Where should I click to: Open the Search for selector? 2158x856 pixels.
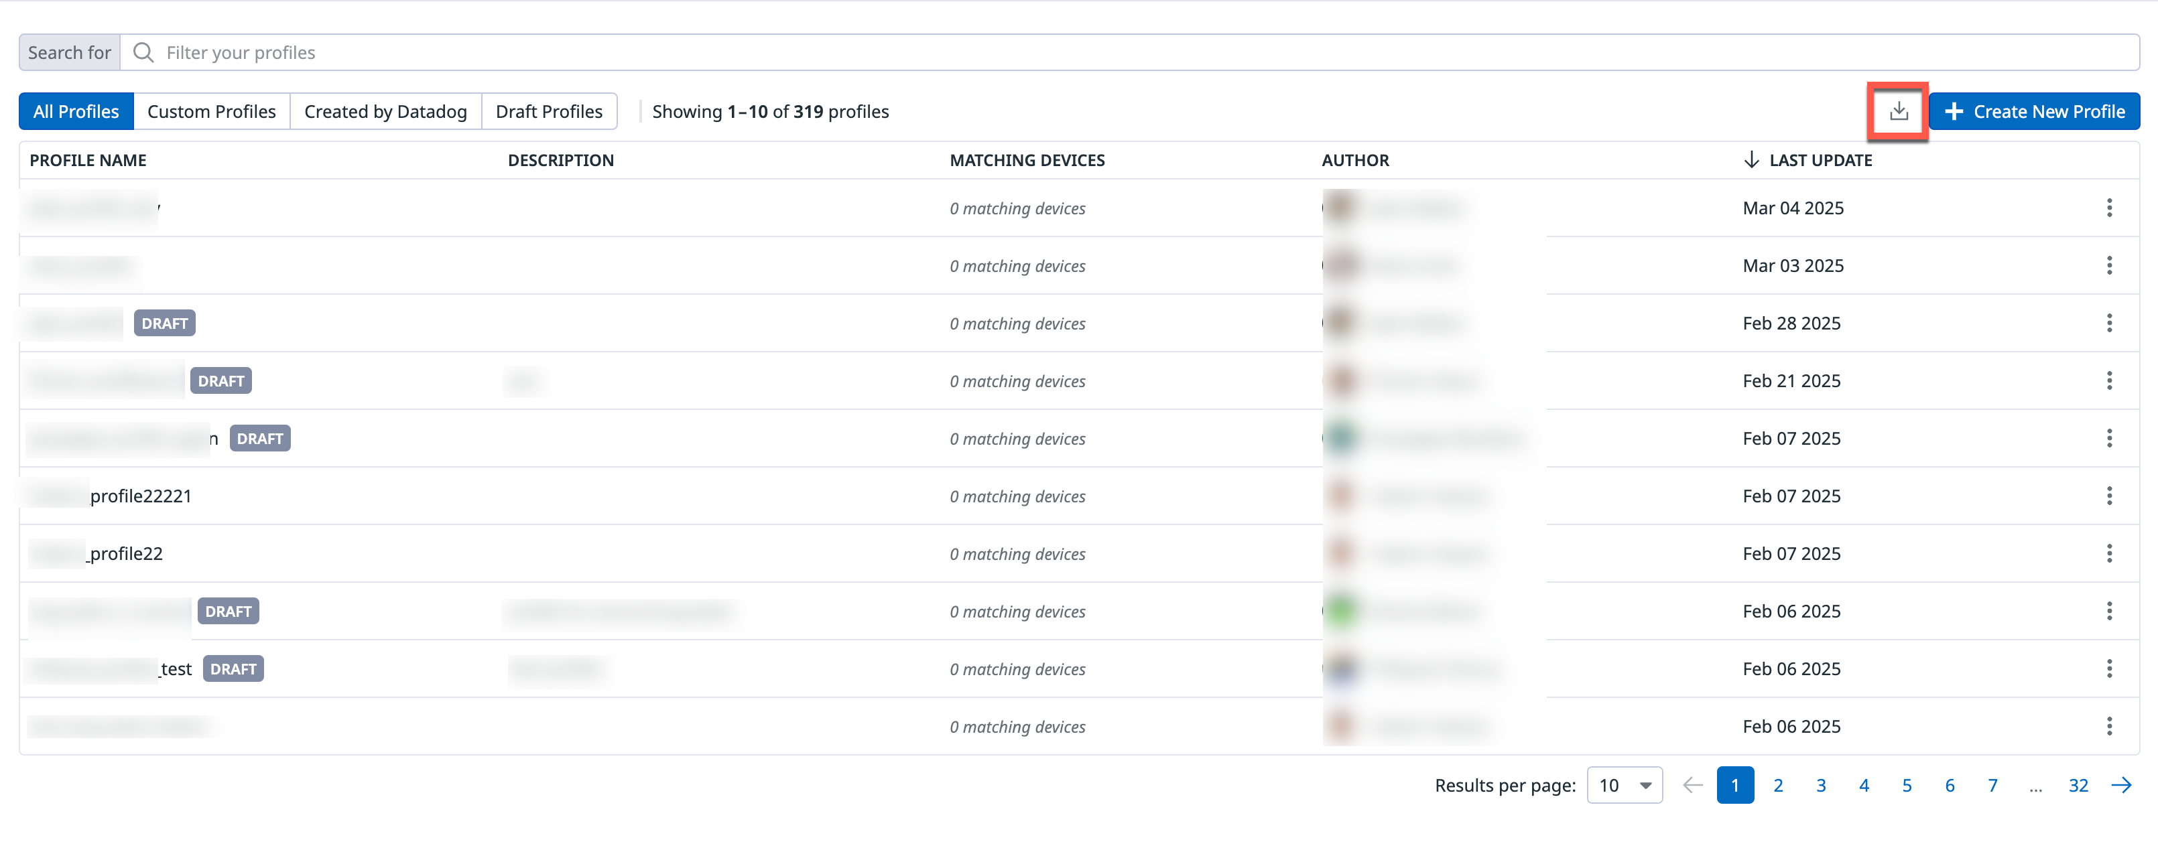pos(70,53)
